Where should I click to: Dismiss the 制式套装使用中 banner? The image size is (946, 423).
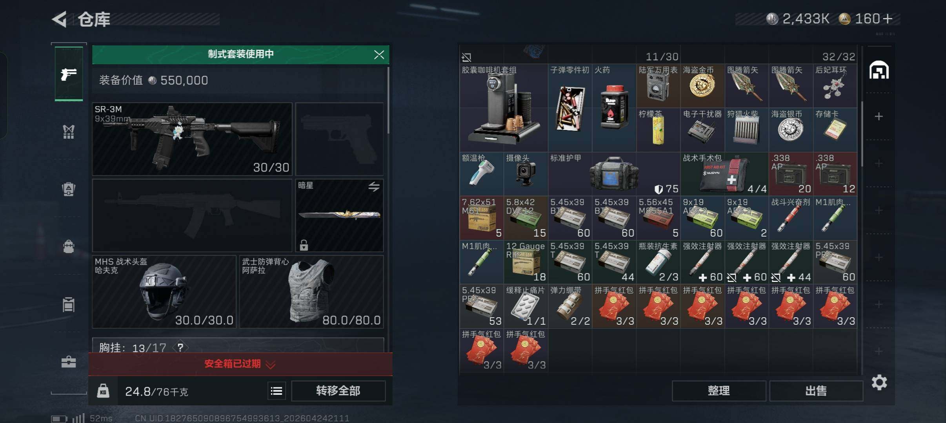(x=379, y=54)
